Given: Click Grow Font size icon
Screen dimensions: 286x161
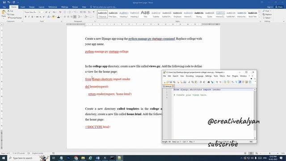Looking at the screenshot, I should point(46,12).
